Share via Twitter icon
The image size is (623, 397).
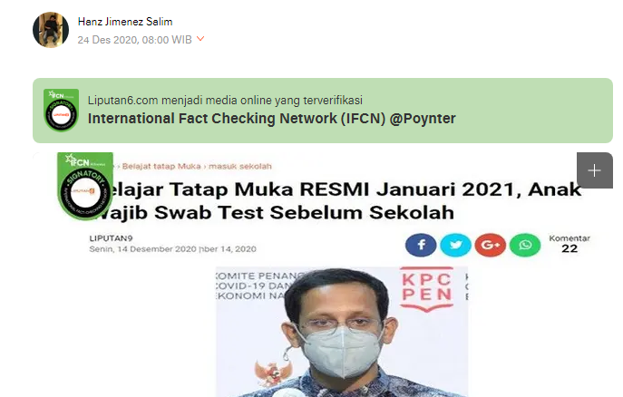tap(456, 245)
